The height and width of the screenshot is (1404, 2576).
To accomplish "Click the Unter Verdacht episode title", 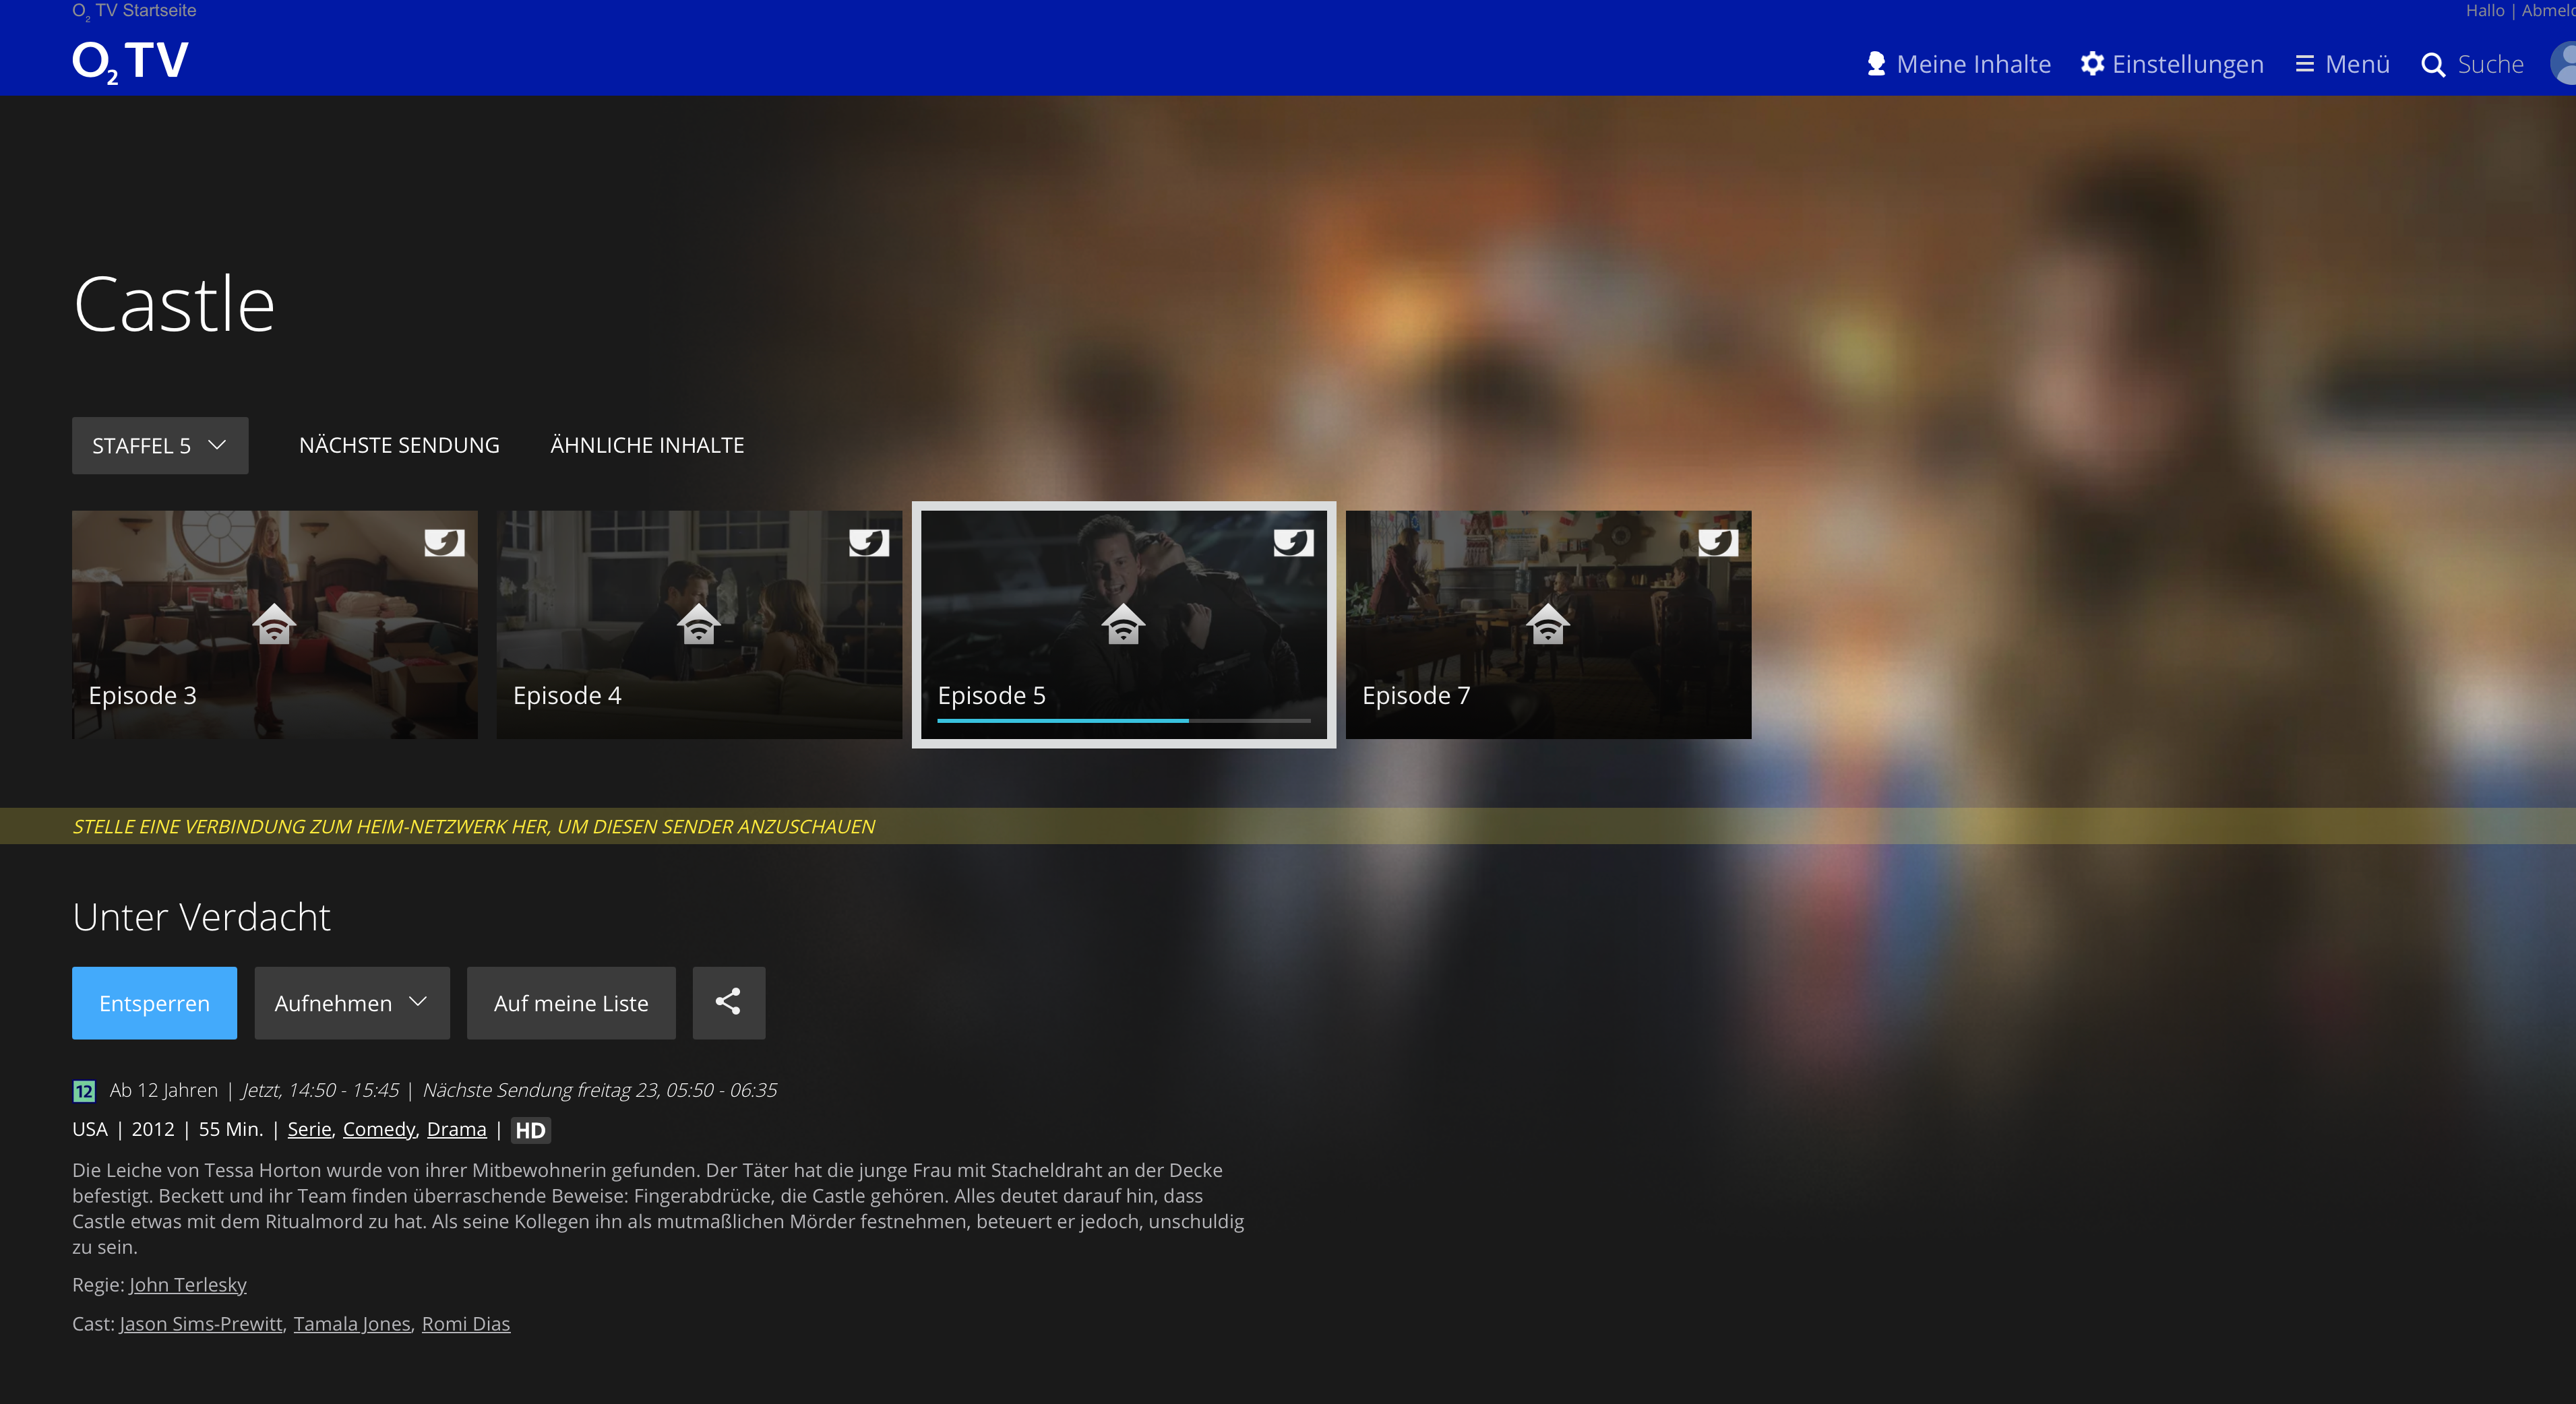I will [201, 918].
